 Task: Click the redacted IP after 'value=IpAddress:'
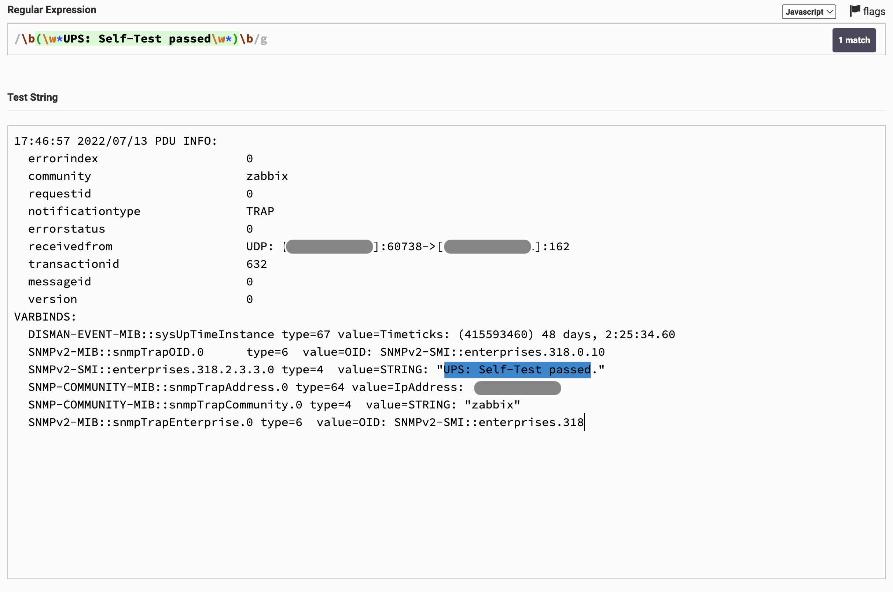click(x=517, y=388)
